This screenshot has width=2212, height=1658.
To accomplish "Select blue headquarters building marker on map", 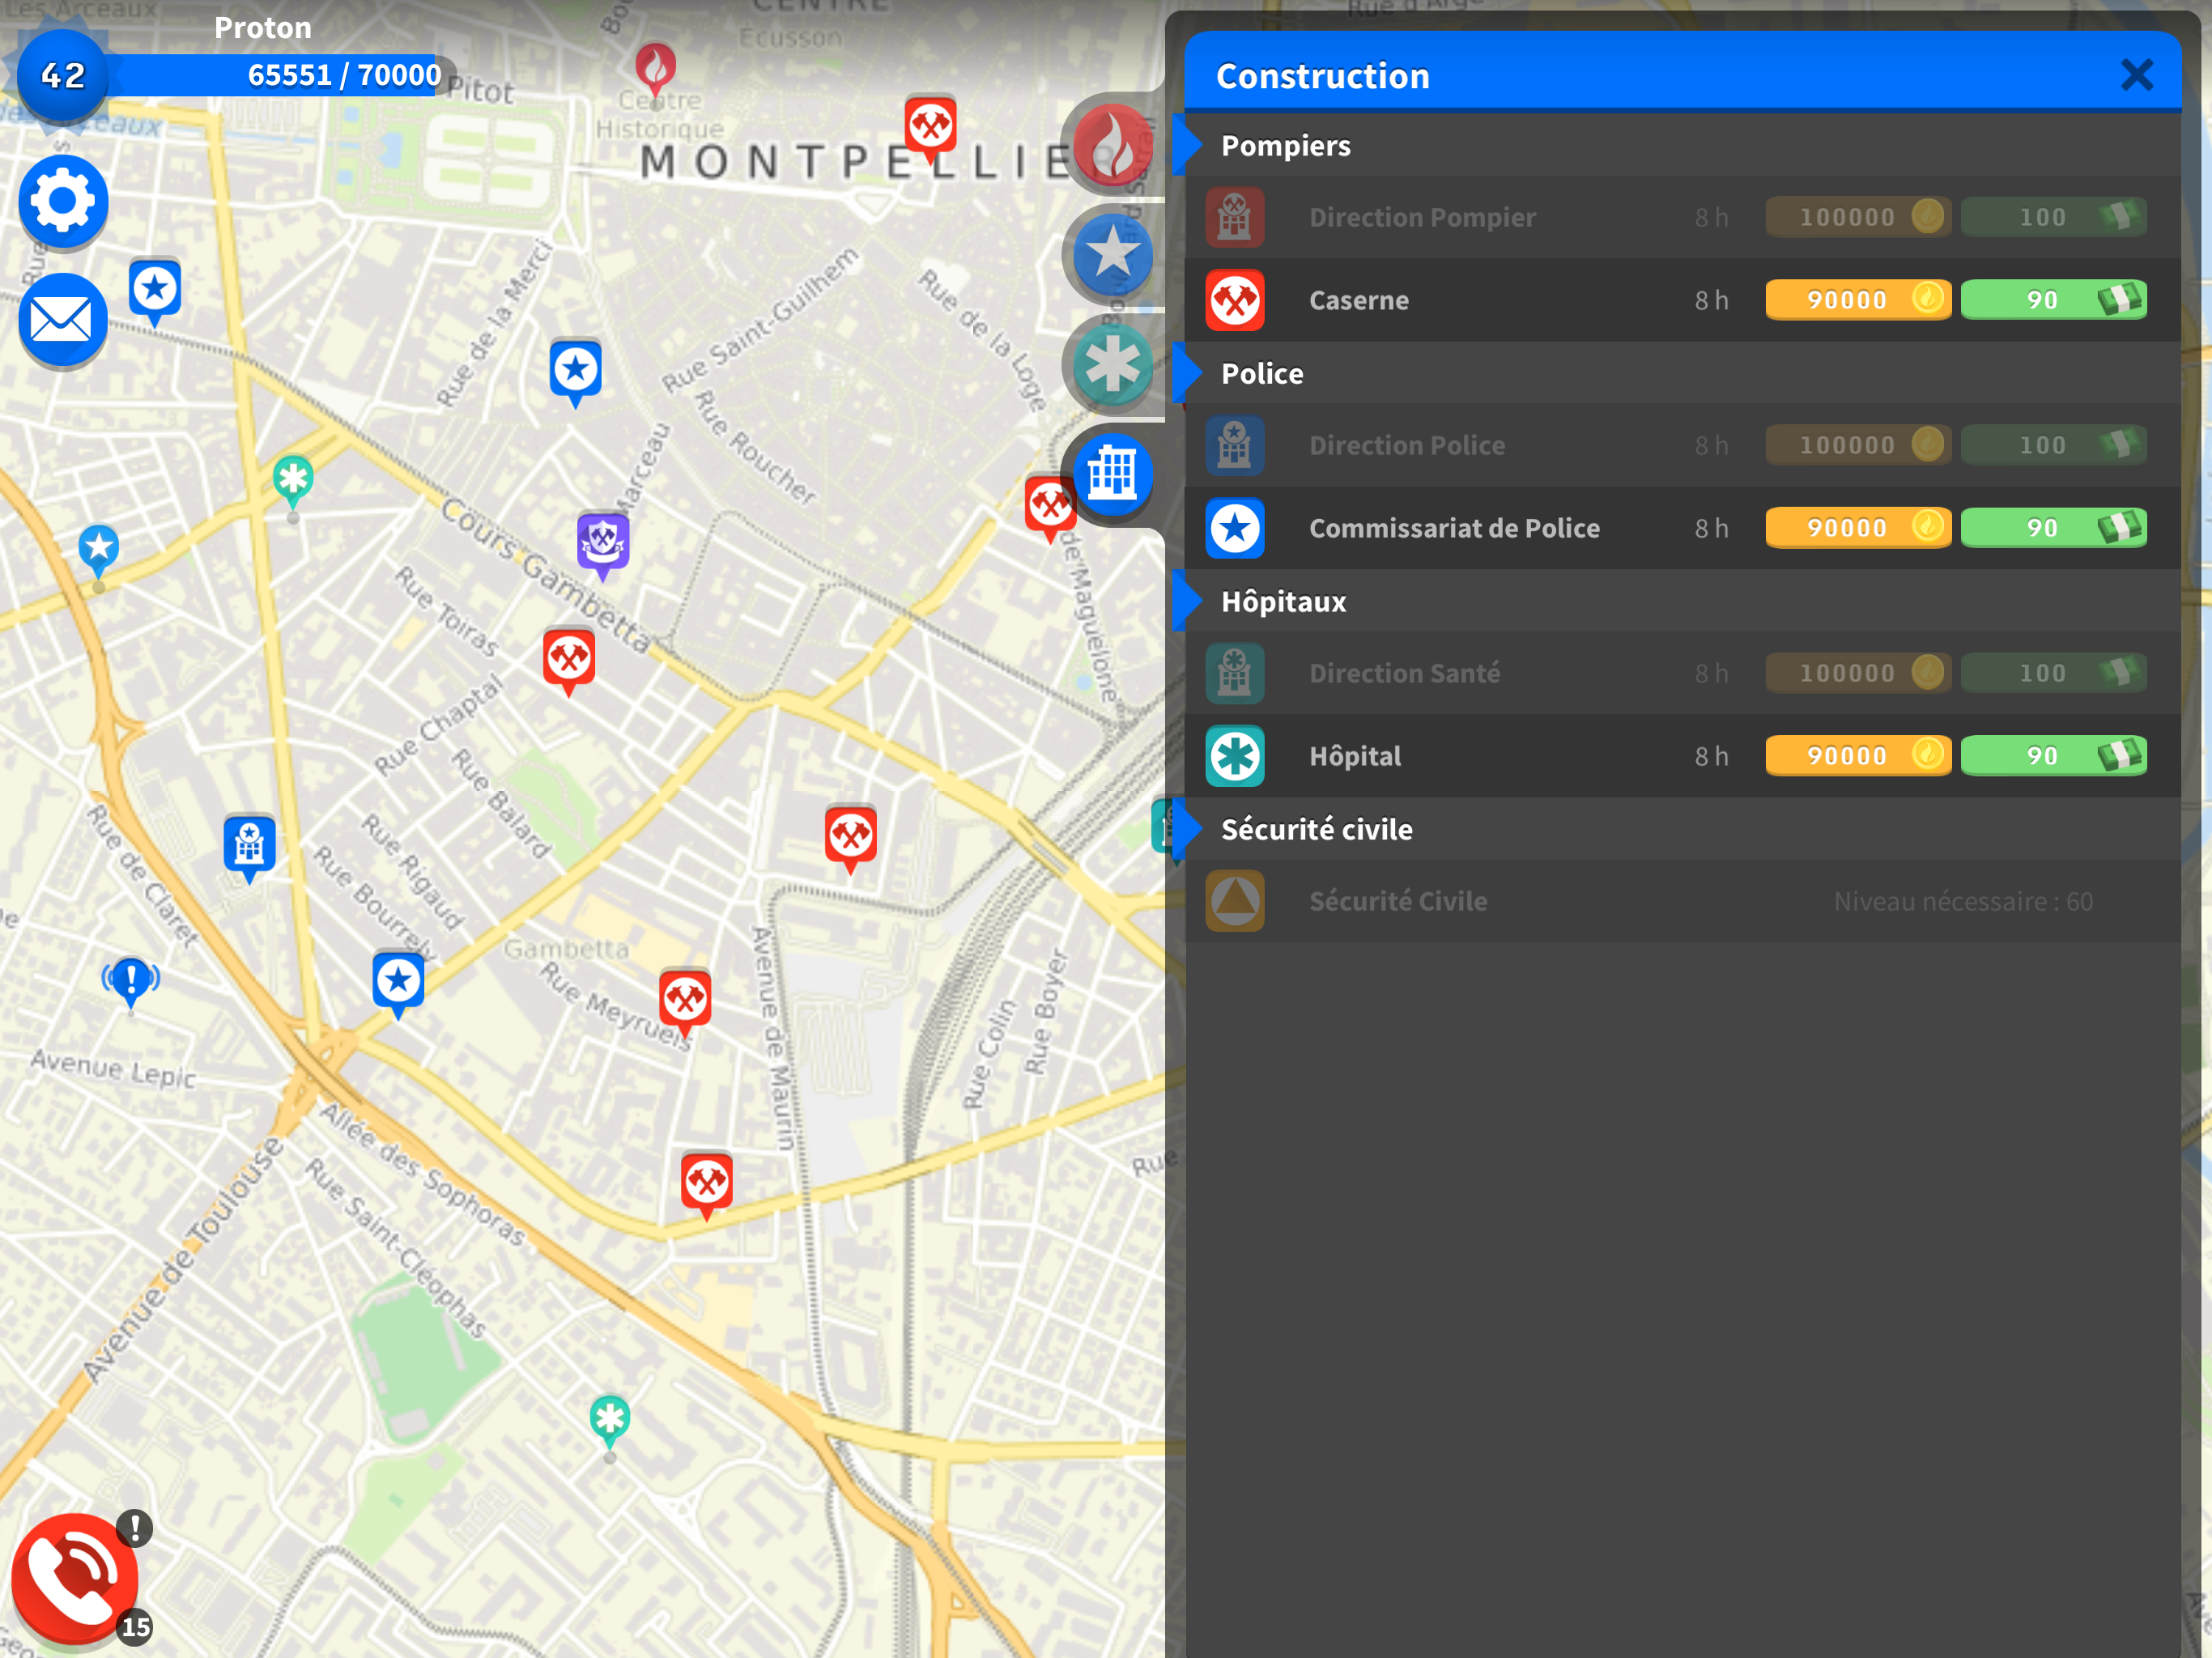I will pyautogui.click(x=249, y=847).
